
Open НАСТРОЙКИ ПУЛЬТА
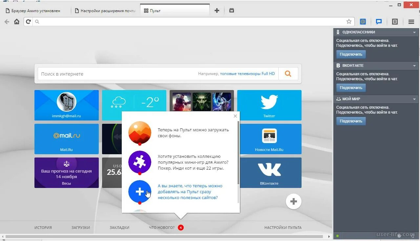click(x=283, y=228)
